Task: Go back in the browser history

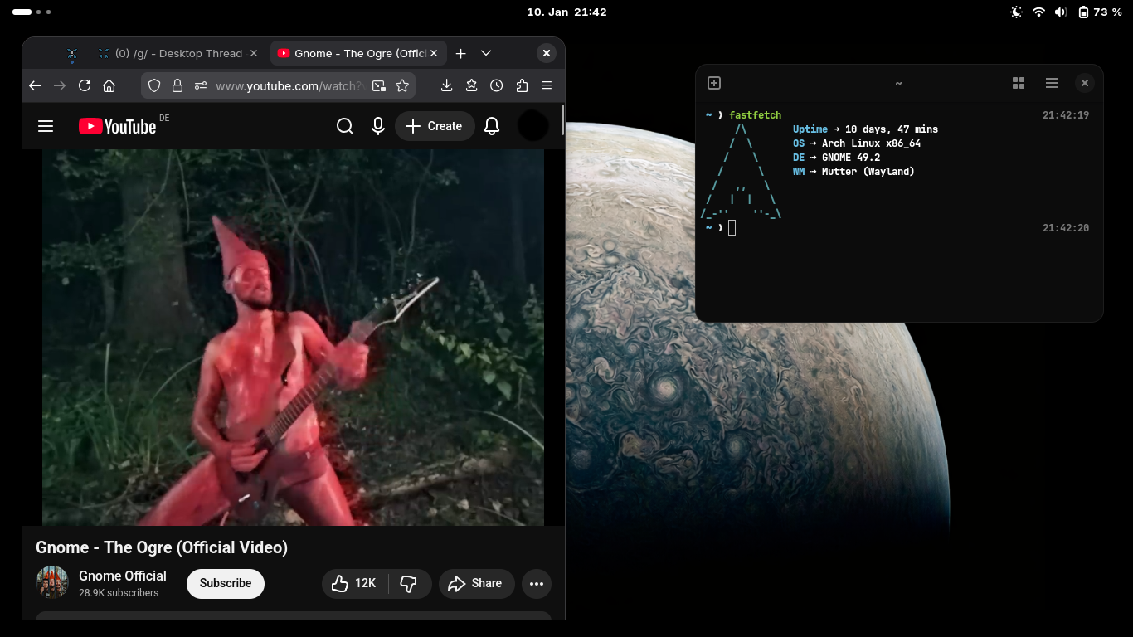Action: pos(35,85)
